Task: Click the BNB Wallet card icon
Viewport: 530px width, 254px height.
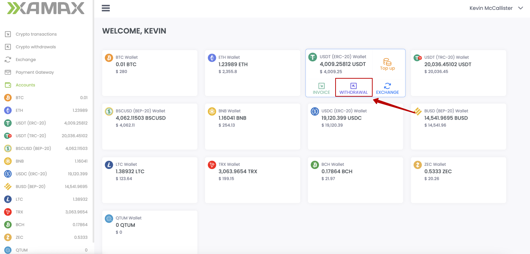Action: 212,111
